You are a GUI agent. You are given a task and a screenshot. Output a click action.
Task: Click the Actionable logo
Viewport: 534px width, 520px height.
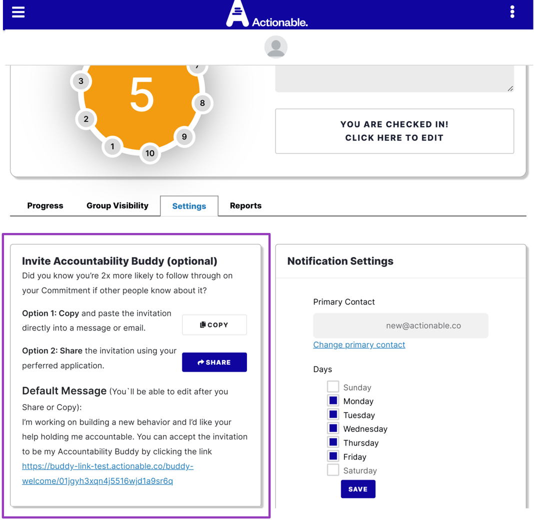266,15
